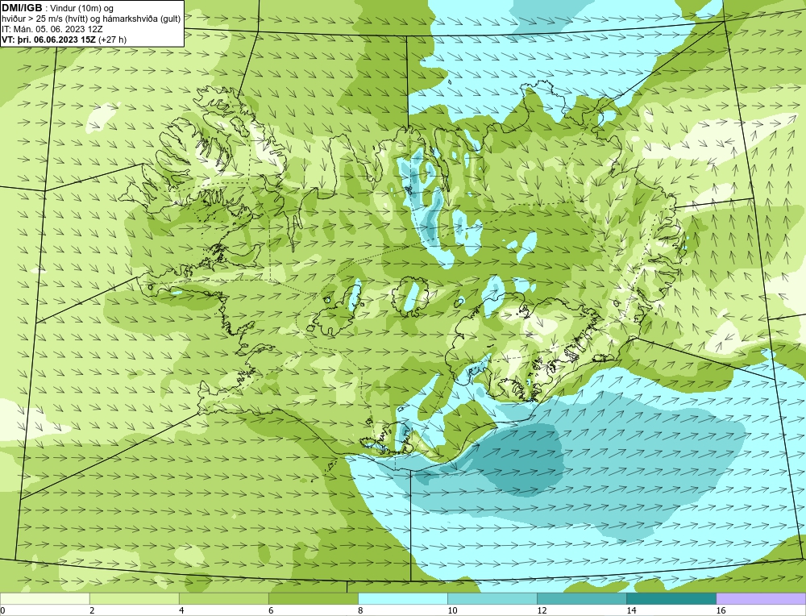This screenshot has height=616, width=806.
Task: Select the 6–8 m/s dark green swatch
Action: (x=313, y=598)
